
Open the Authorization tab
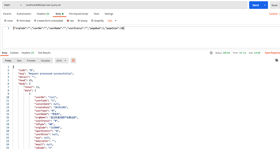tap(24, 14)
